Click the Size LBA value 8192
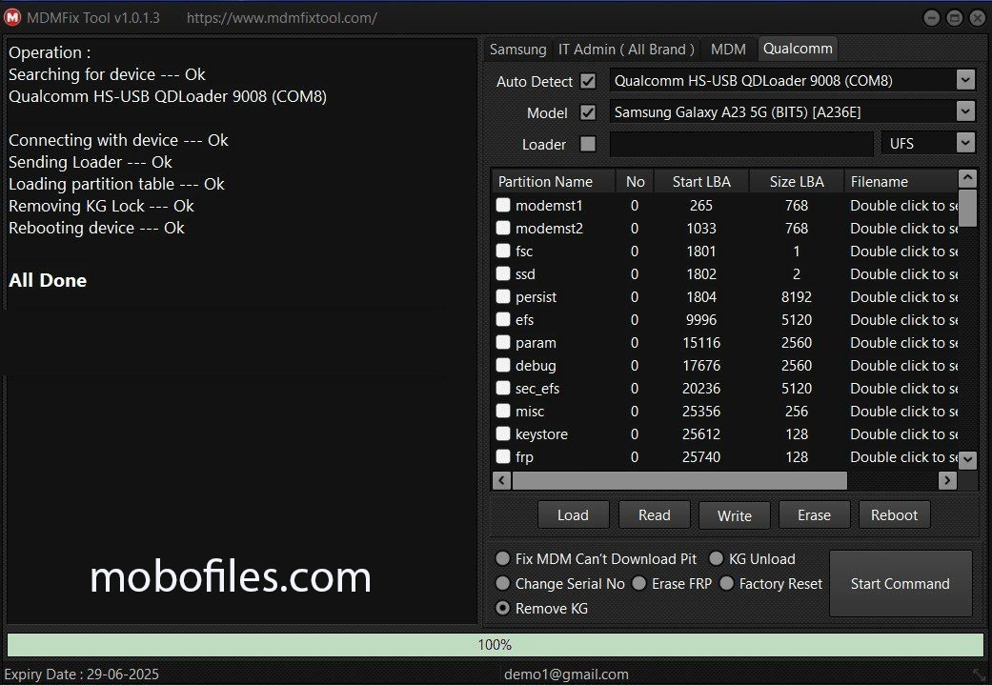 click(x=797, y=296)
